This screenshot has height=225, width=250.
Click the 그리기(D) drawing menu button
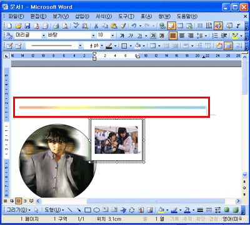click(18, 210)
